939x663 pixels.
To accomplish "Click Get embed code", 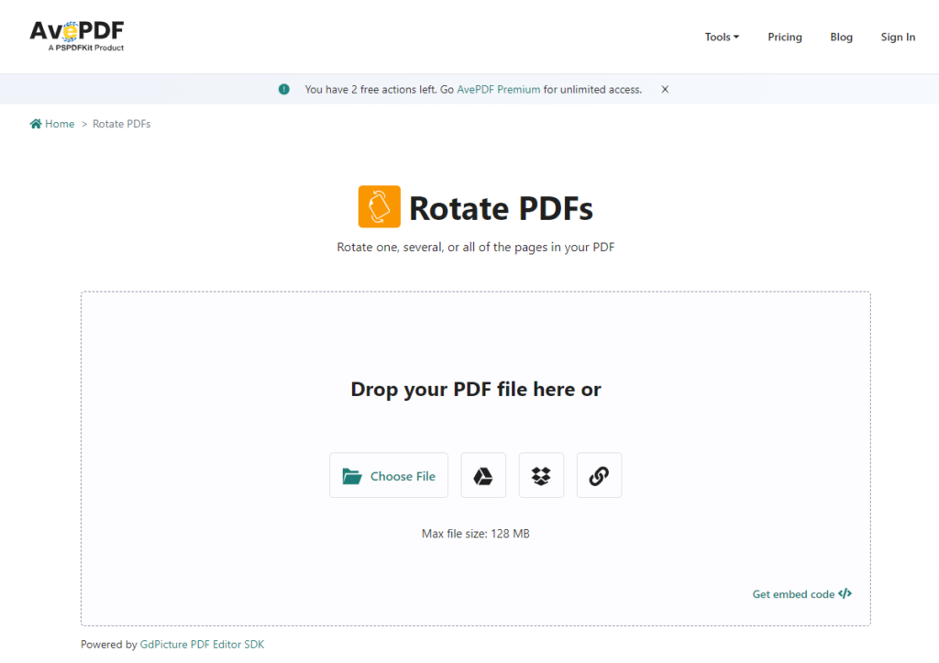I will click(x=792, y=593).
